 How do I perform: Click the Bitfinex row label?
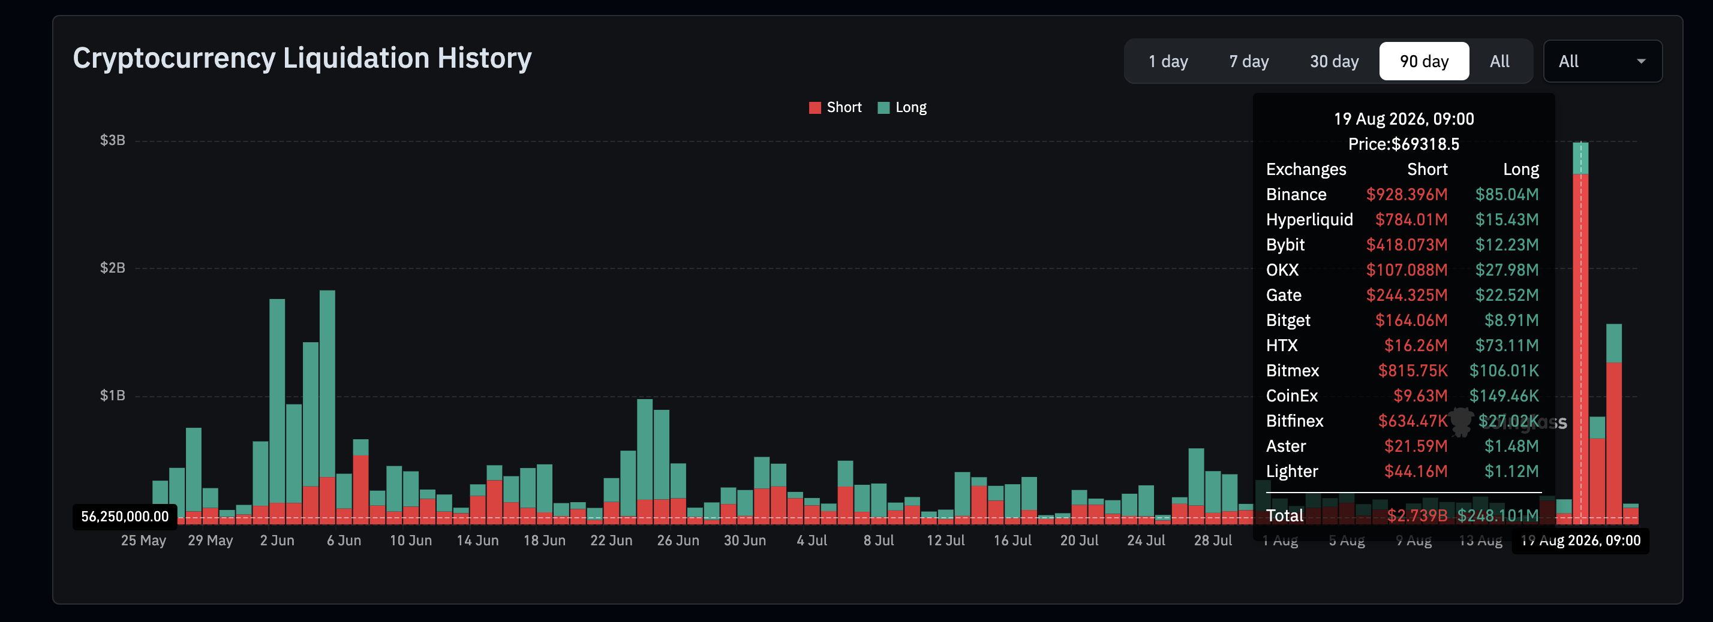(x=1295, y=421)
